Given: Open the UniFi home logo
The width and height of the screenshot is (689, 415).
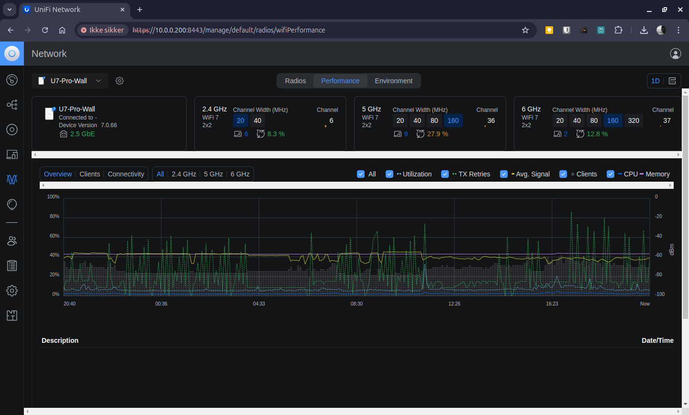Looking at the screenshot, I should [12, 54].
